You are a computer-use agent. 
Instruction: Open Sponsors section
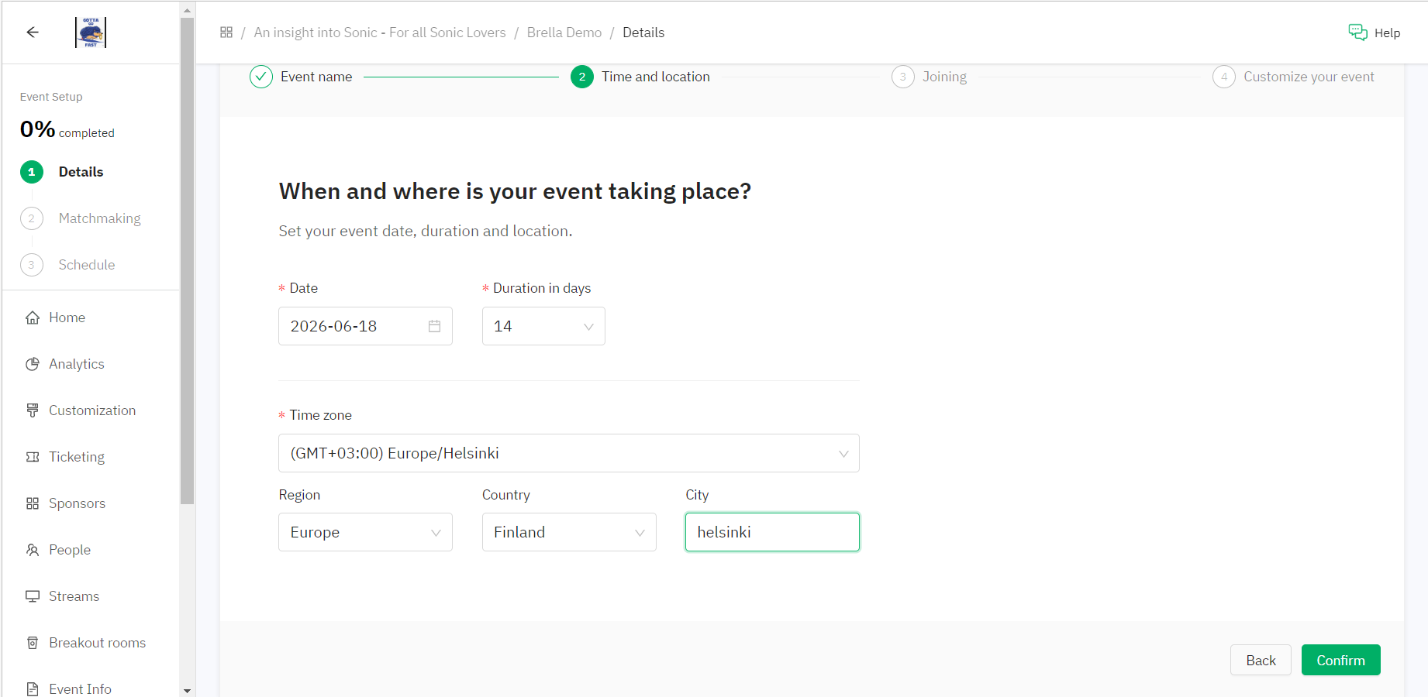(77, 503)
